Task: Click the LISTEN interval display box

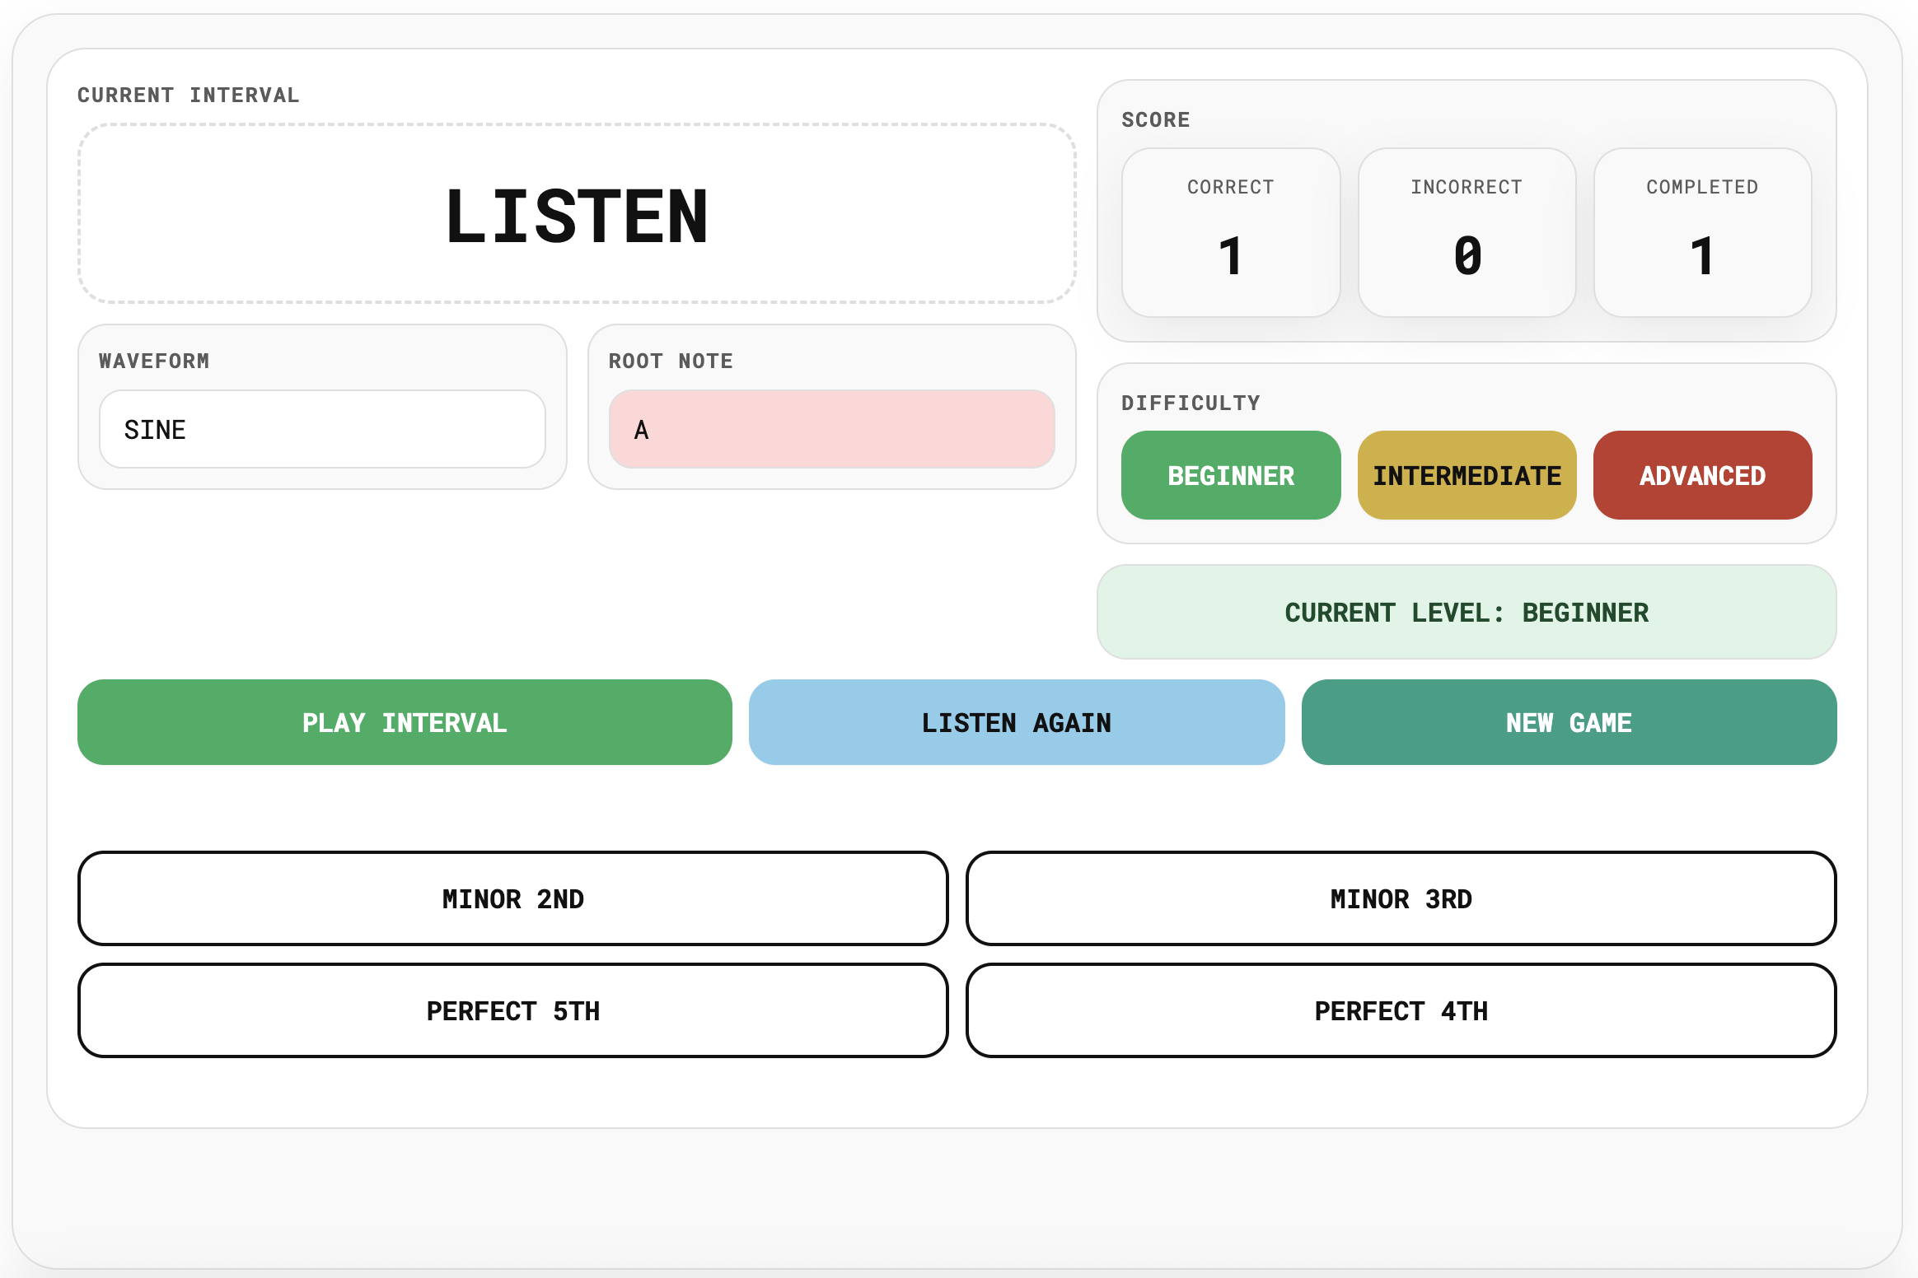Action: coord(577,214)
